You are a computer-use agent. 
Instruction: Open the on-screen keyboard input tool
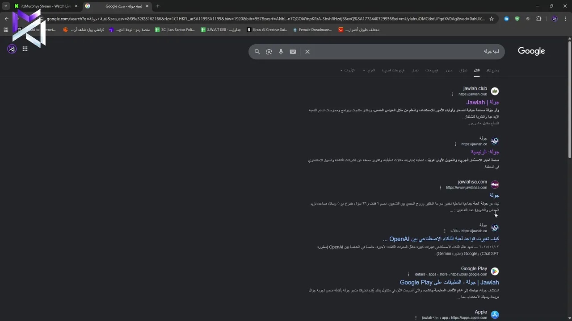point(293,52)
